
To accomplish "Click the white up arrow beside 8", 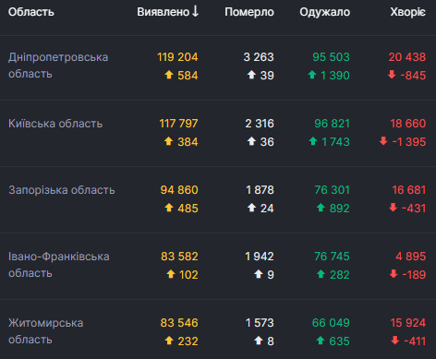I will (x=259, y=341).
